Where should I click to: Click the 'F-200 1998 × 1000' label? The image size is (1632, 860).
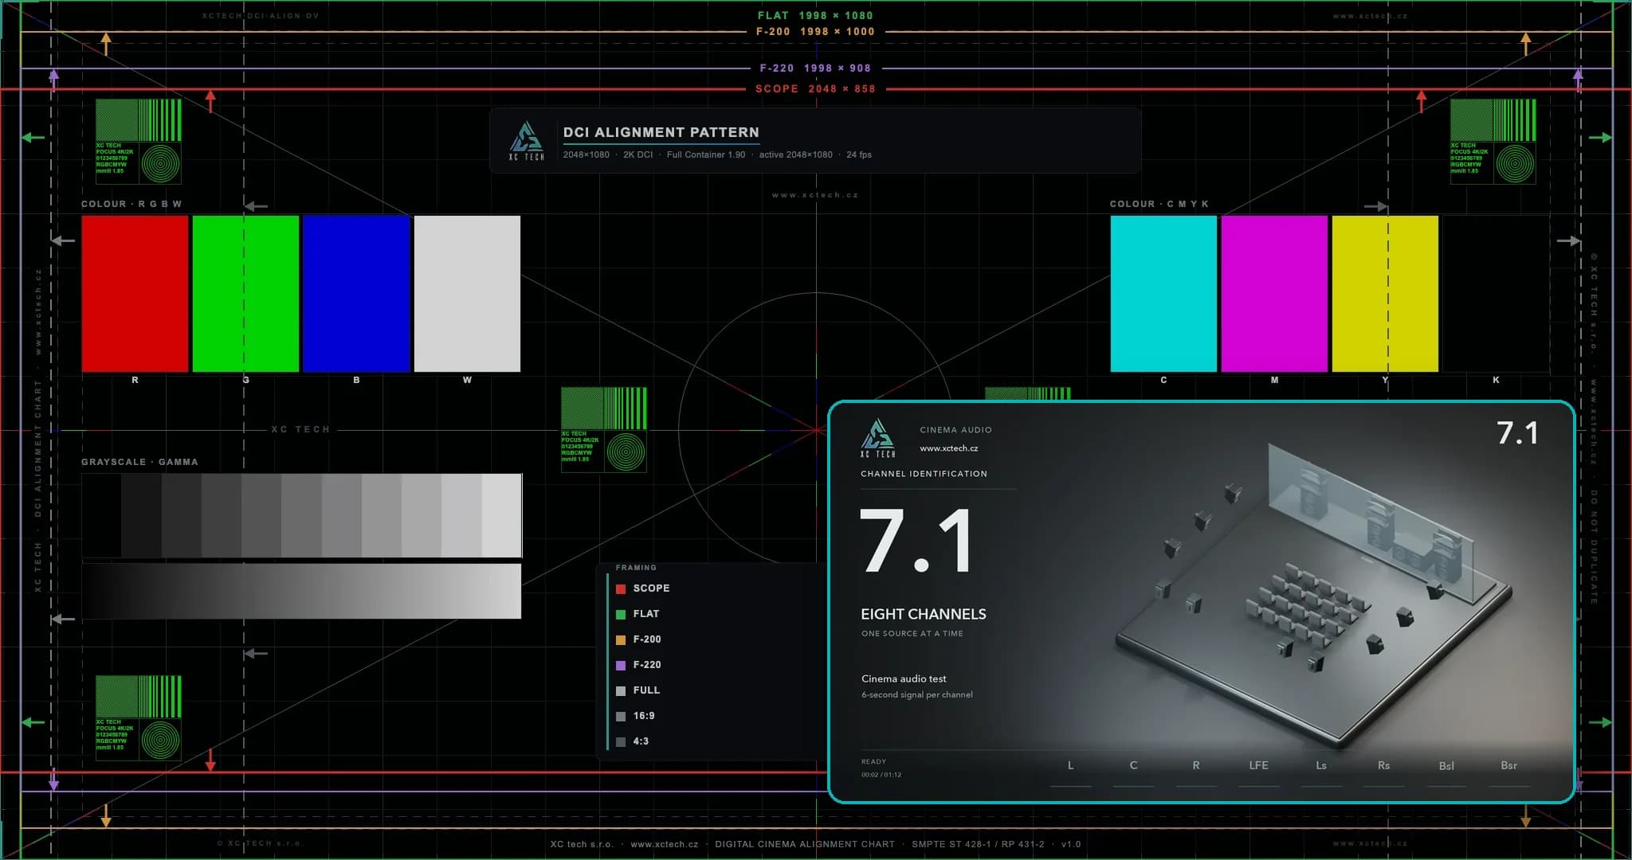click(x=815, y=32)
